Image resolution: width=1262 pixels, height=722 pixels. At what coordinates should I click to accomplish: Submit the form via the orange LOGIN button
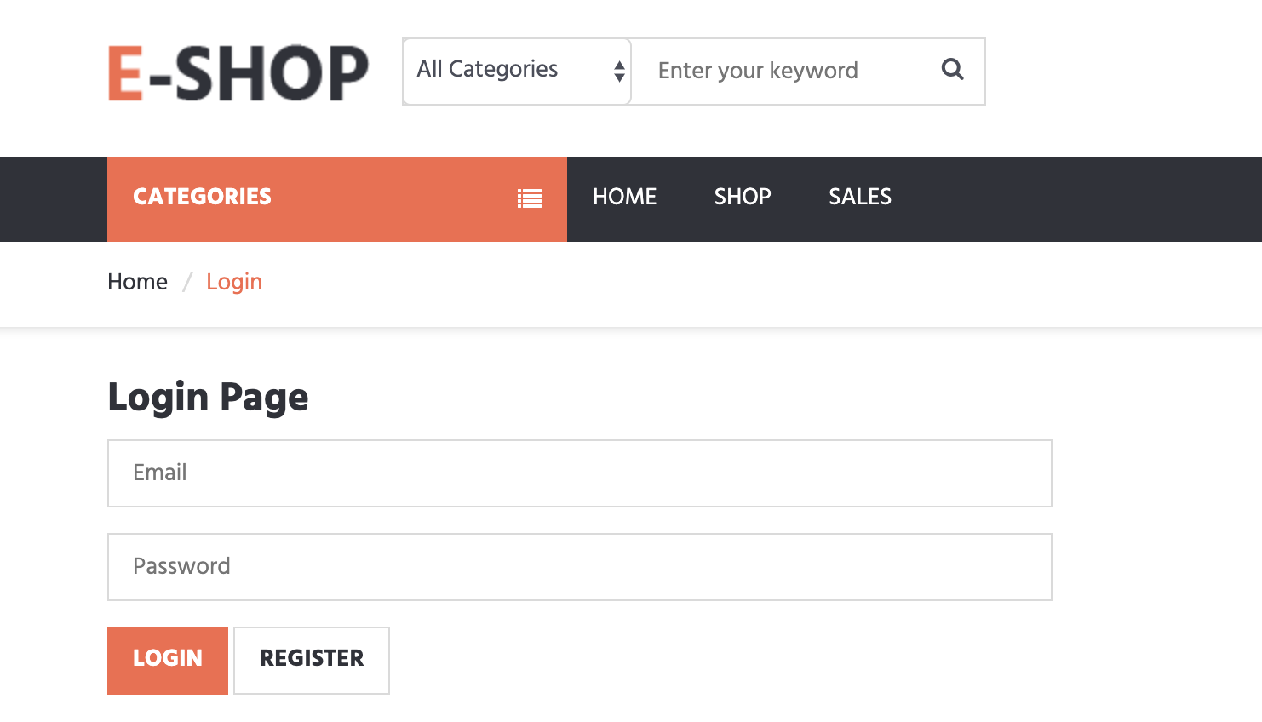167,659
